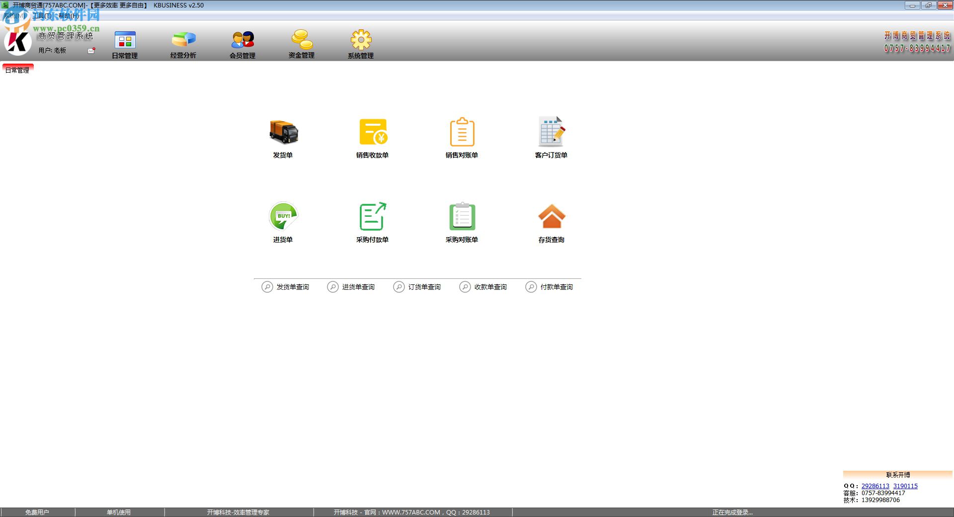Open the 付款单查询 search
This screenshot has height=517, width=954.
(x=549, y=287)
